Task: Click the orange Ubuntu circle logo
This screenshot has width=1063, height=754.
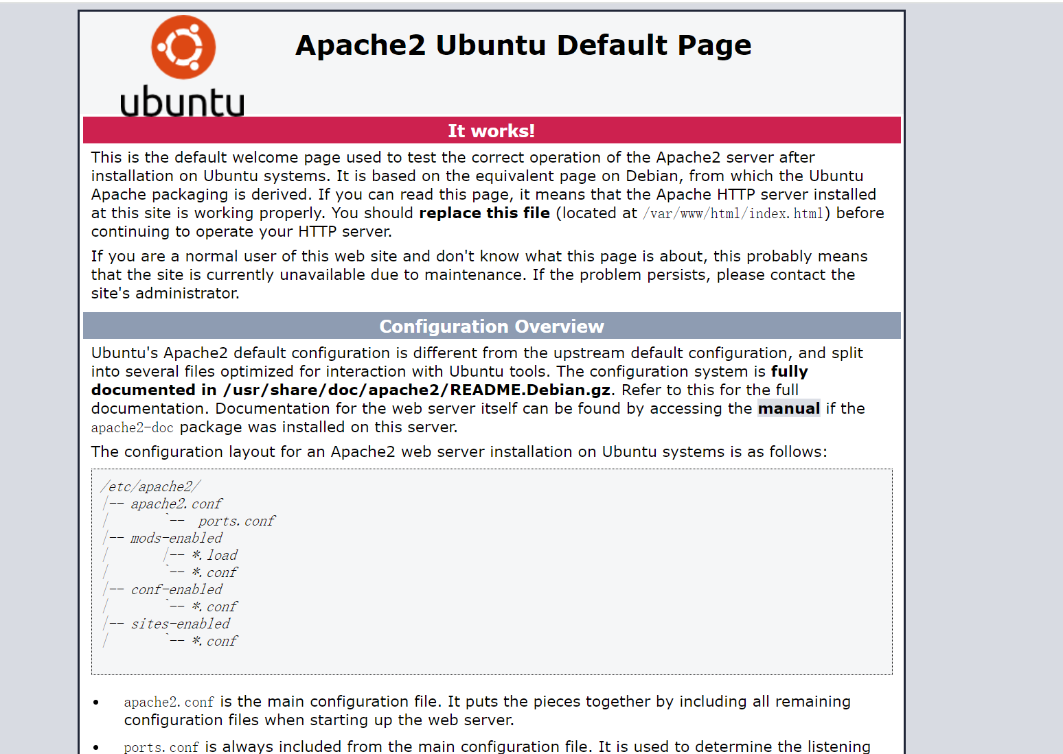Action: coord(183,47)
